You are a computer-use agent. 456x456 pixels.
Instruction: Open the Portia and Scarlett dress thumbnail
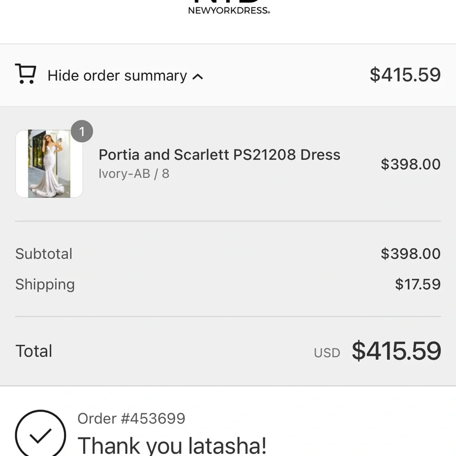(x=49, y=164)
